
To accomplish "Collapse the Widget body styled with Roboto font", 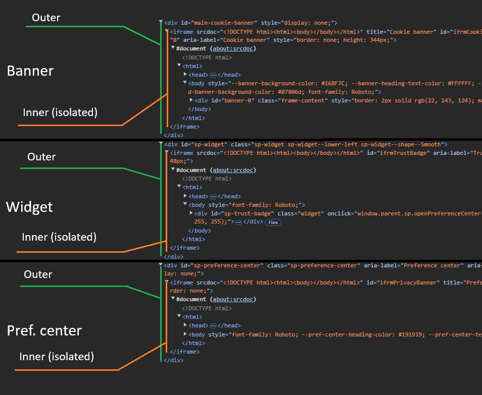I will (185, 205).
